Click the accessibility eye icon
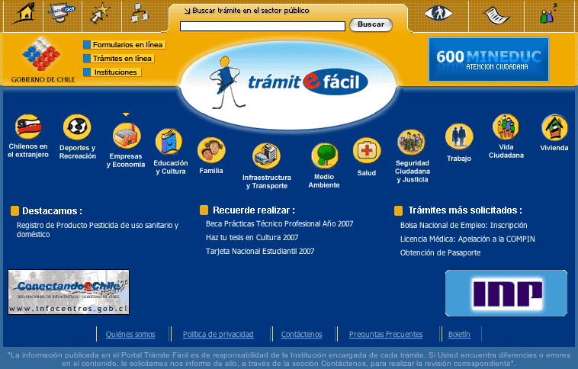 pos(438,13)
